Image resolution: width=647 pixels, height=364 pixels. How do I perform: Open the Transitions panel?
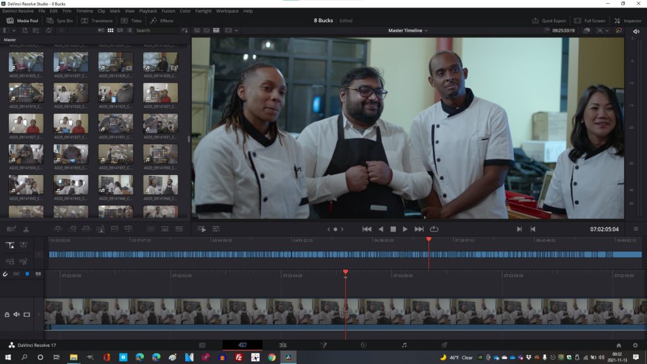(97, 21)
